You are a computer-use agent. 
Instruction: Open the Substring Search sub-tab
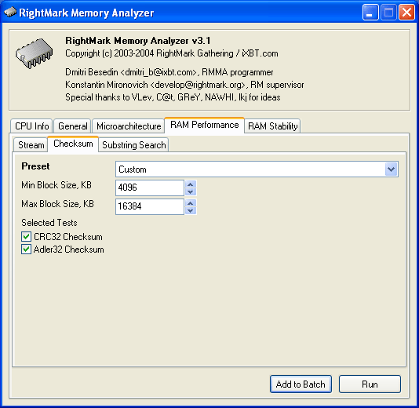(x=133, y=145)
